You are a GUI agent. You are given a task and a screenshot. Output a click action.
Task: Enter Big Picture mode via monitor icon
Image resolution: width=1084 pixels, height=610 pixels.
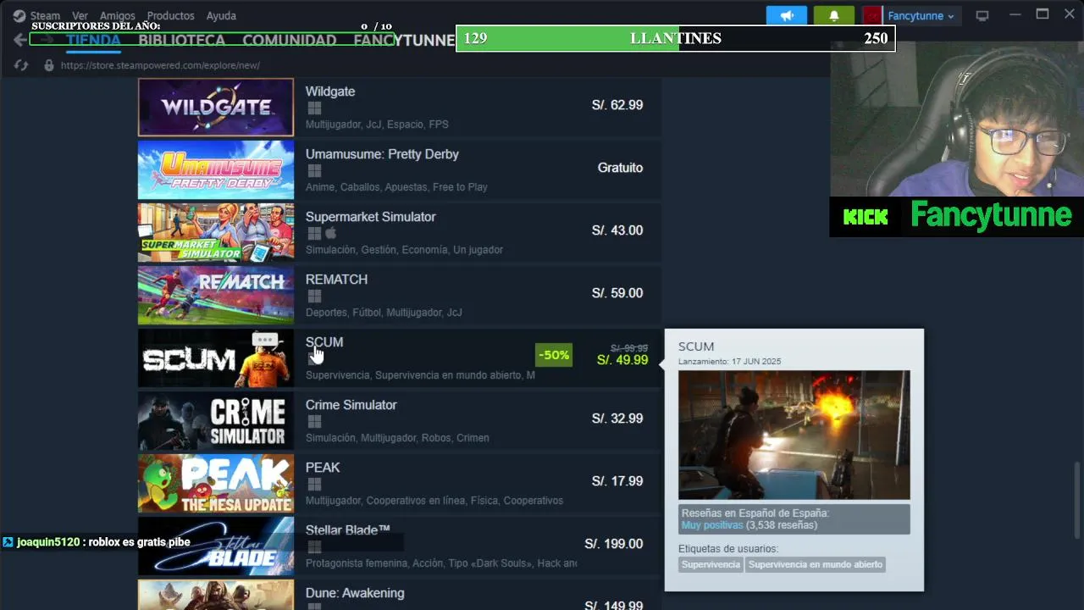tap(982, 15)
